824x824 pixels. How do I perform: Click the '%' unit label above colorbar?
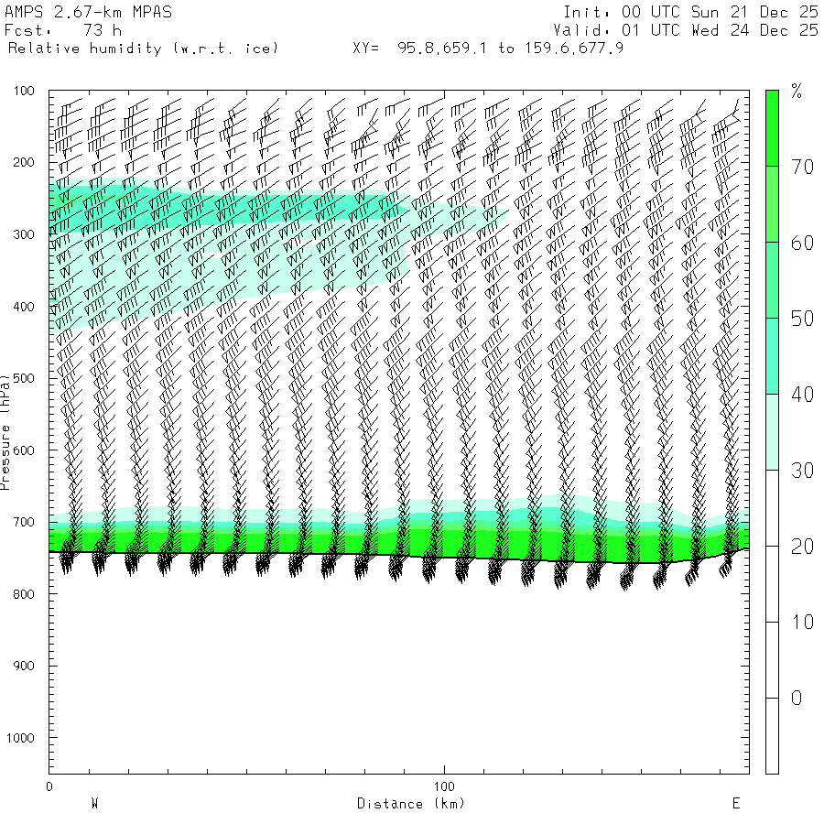coord(797,92)
